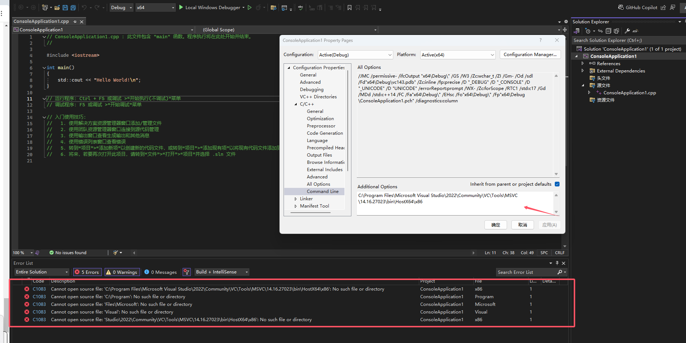Click the Search Error List field
Screen dimensions: 686x343
coord(527,272)
